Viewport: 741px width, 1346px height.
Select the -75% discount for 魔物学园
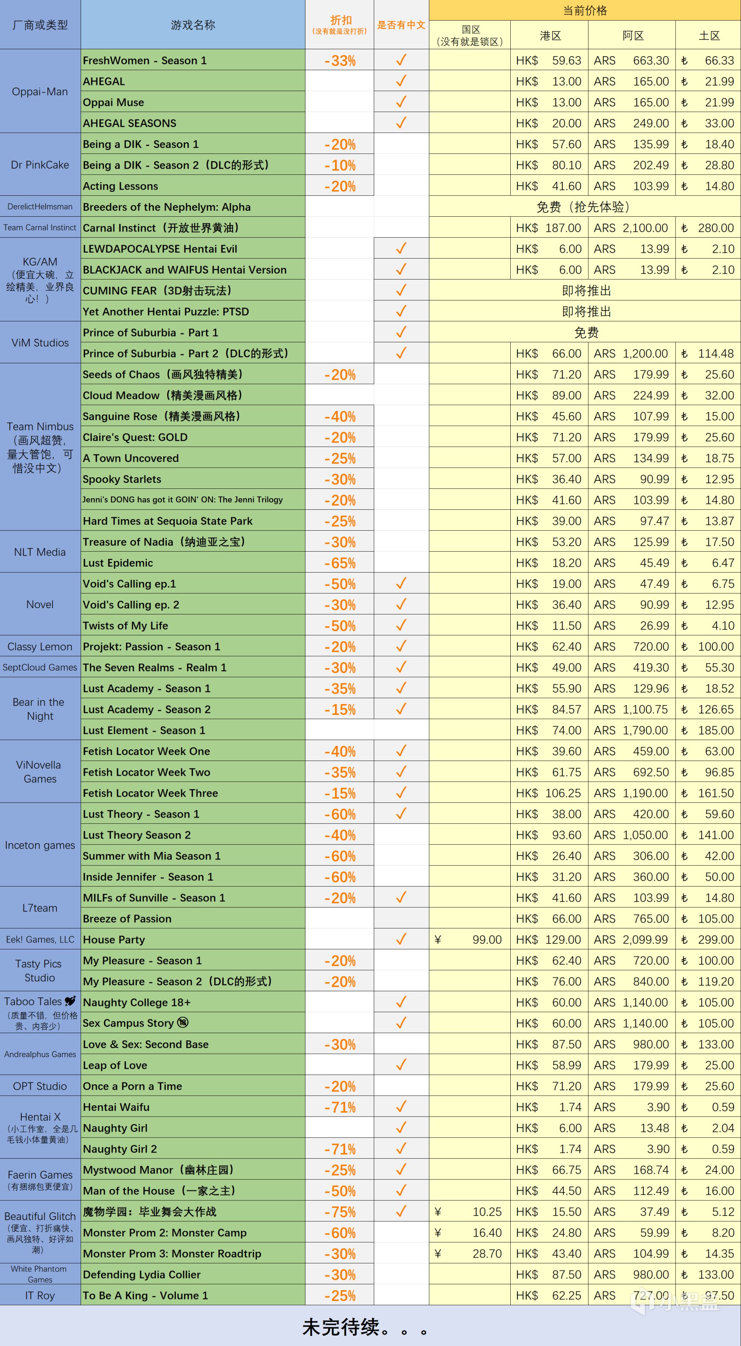pyautogui.click(x=340, y=1211)
